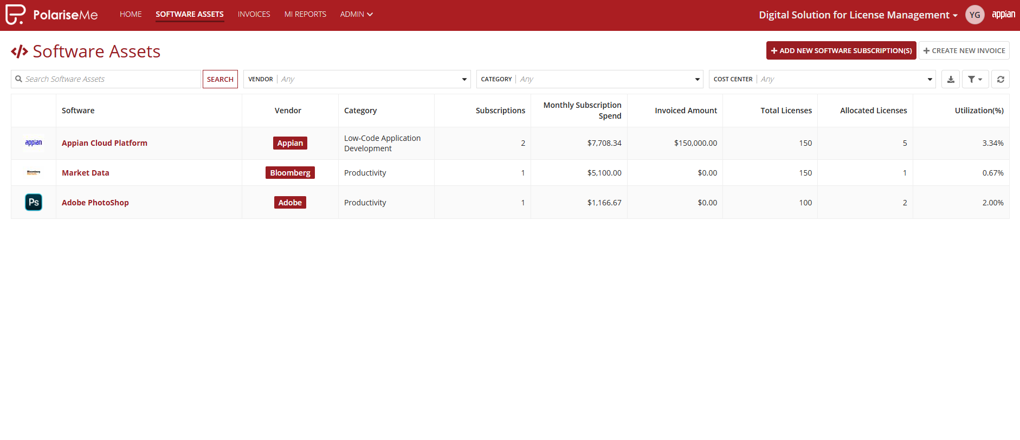Screen dimensions: 1020x440
Task: Click the magnifier icon in search box
Action: click(x=18, y=79)
